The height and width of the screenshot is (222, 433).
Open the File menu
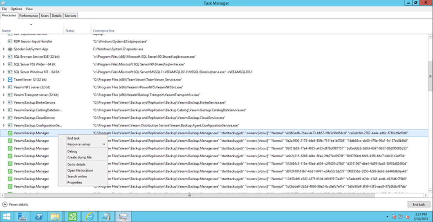tap(4, 9)
